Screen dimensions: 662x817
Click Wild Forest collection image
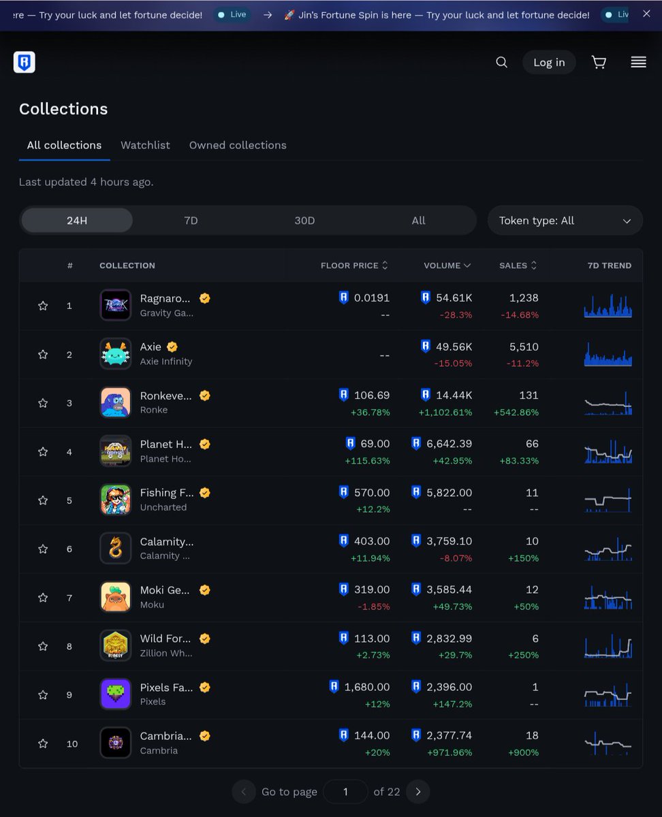pyautogui.click(x=116, y=645)
